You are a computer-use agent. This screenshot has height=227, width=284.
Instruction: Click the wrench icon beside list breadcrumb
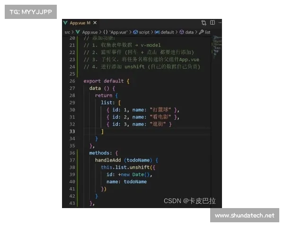coord(201,32)
